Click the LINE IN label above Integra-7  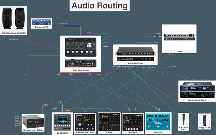pos(212,79)
